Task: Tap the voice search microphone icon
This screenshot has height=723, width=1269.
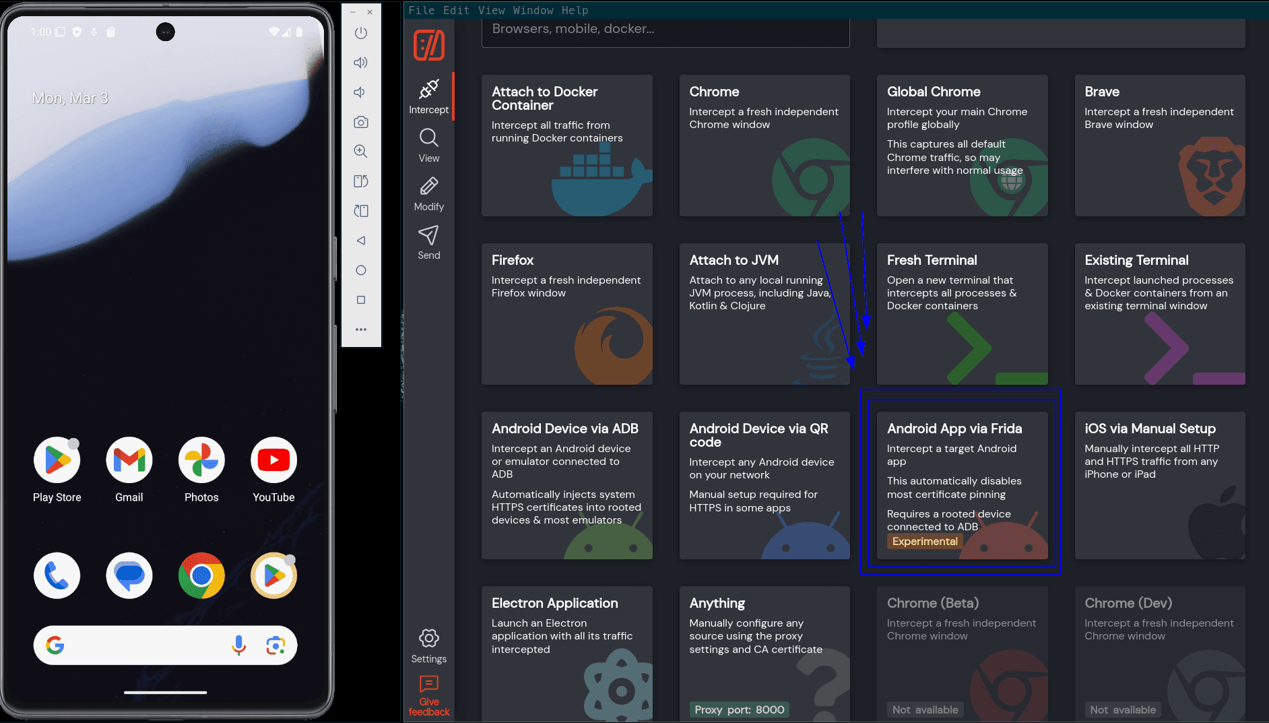Action: coord(238,646)
